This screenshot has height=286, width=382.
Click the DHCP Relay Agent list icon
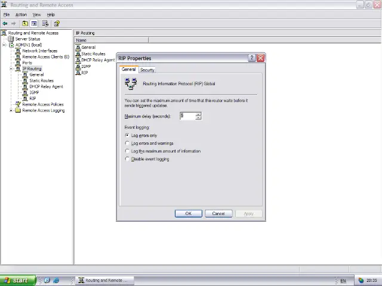tap(78, 60)
